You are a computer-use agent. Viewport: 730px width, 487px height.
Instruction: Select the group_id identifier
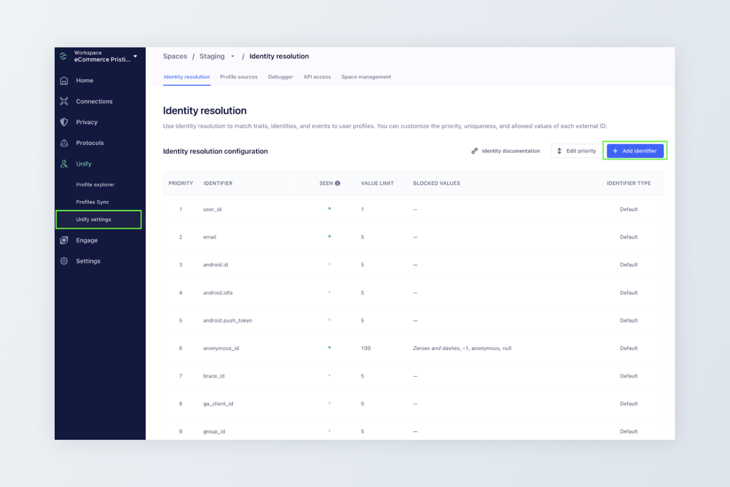pyautogui.click(x=214, y=432)
